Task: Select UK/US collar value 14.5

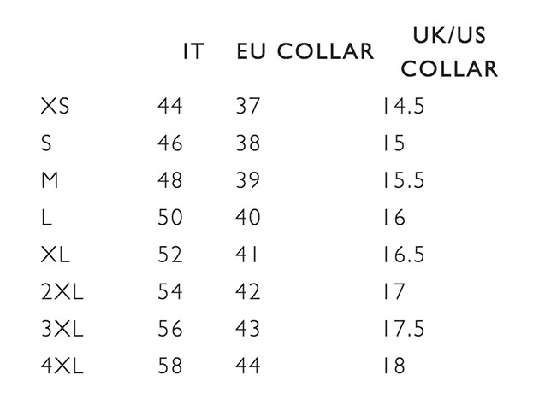Action: (x=403, y=107)
